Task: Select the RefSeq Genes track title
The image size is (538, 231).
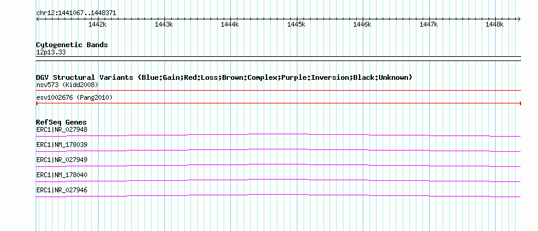Action: [x=62, y=122]
